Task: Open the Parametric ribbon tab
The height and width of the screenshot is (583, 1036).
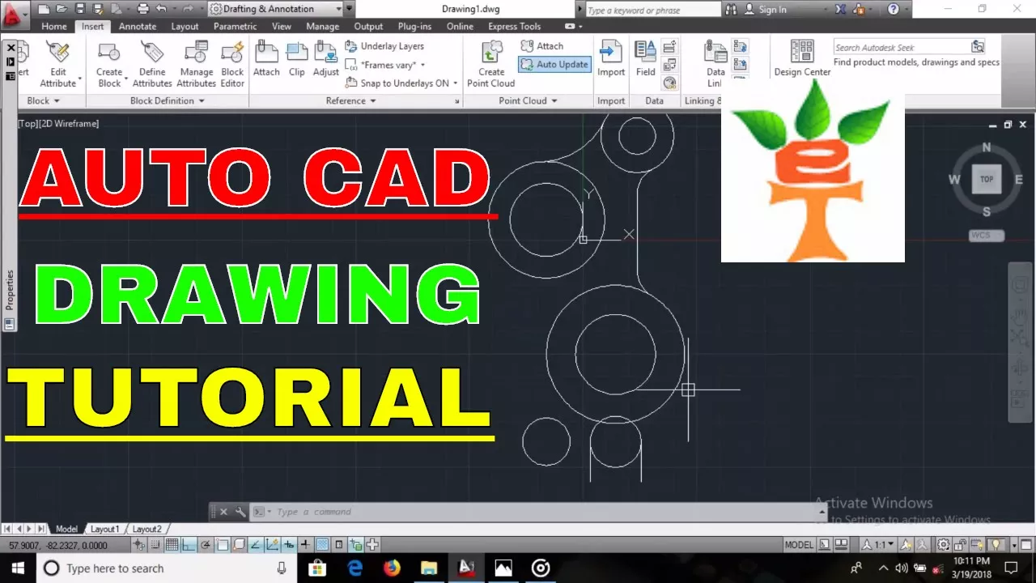Action: click(x=236, y=26)
